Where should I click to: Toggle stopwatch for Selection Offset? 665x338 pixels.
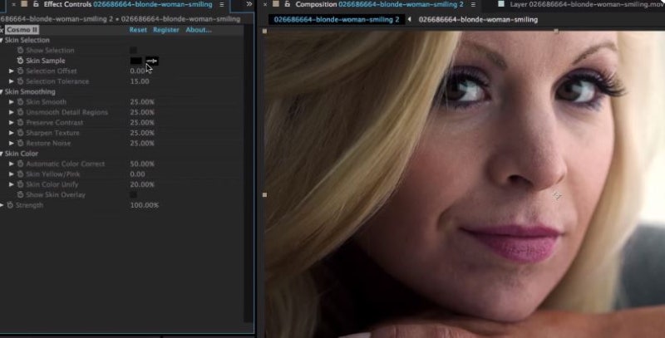tap(20, 71)
